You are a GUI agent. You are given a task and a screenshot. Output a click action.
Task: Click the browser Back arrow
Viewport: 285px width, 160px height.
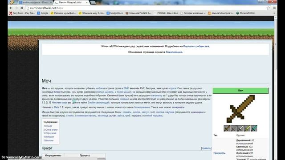click(11, 8)
